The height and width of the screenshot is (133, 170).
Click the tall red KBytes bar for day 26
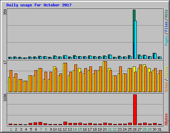click(x=135, y=110)
